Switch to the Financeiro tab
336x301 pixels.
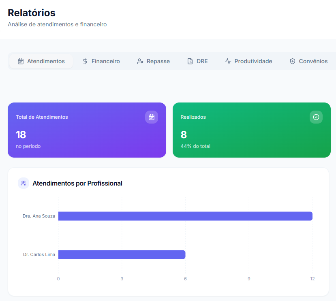(x=101, y=61)
